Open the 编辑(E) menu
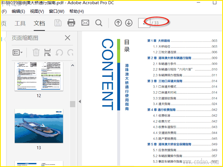 [x=18, y=11]
